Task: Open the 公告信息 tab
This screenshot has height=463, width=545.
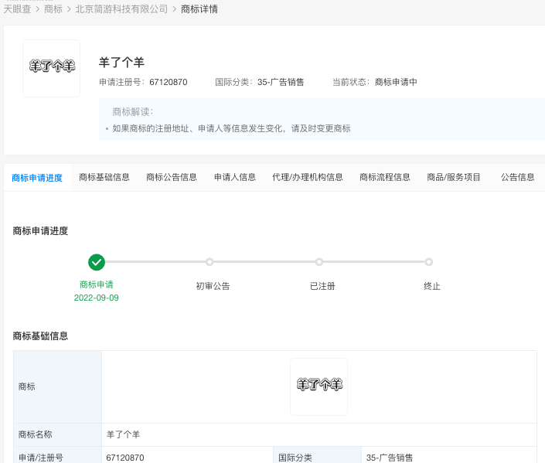Action: (x=517, y=177)
